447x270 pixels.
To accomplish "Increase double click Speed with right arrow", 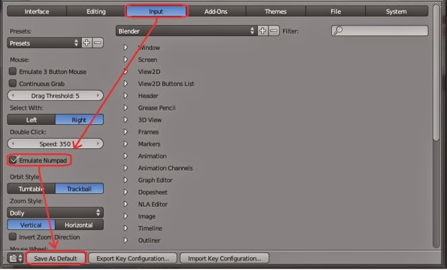I will (x=98, y=144).
